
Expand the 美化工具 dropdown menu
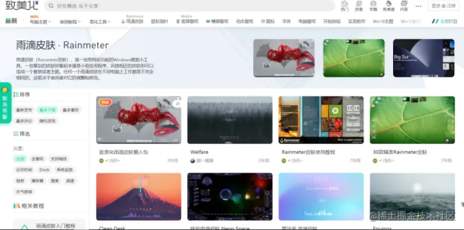point(100,22)
